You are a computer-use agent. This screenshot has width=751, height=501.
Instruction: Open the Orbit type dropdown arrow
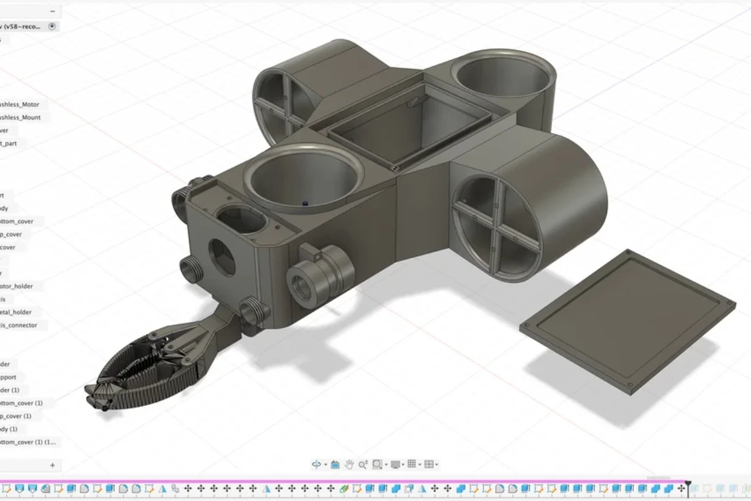coord(324,465)
